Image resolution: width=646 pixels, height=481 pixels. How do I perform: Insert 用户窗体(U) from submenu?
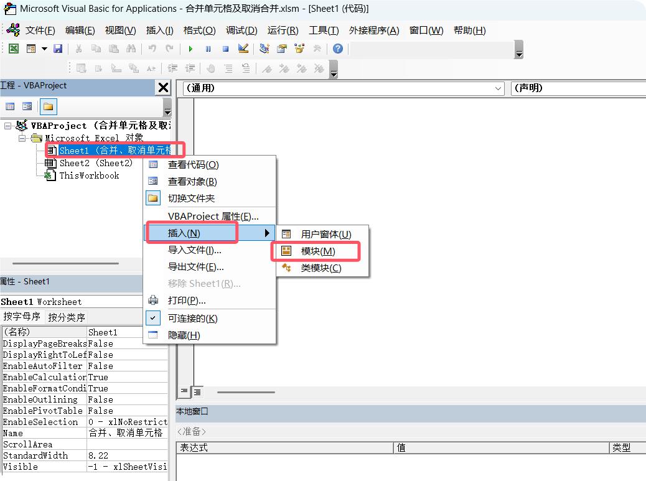click(x=322, y=235)
